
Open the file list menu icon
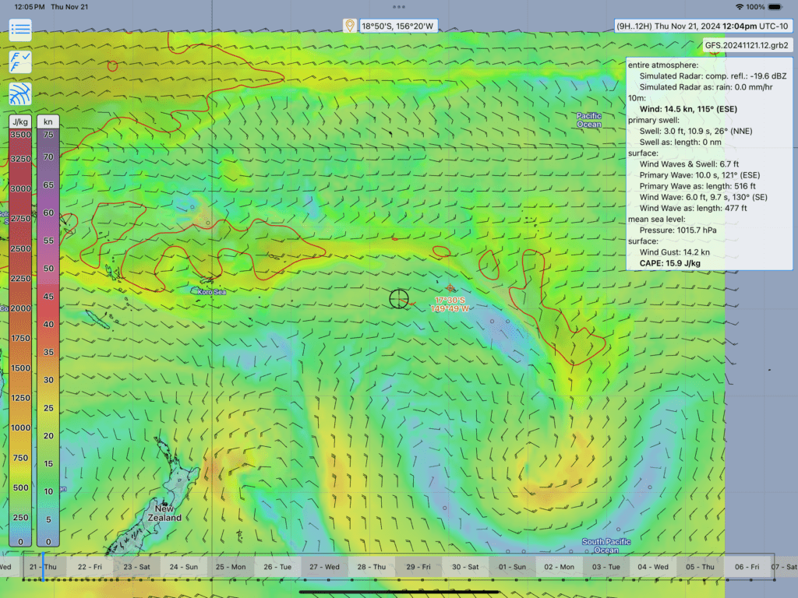(x=20, y=30)
